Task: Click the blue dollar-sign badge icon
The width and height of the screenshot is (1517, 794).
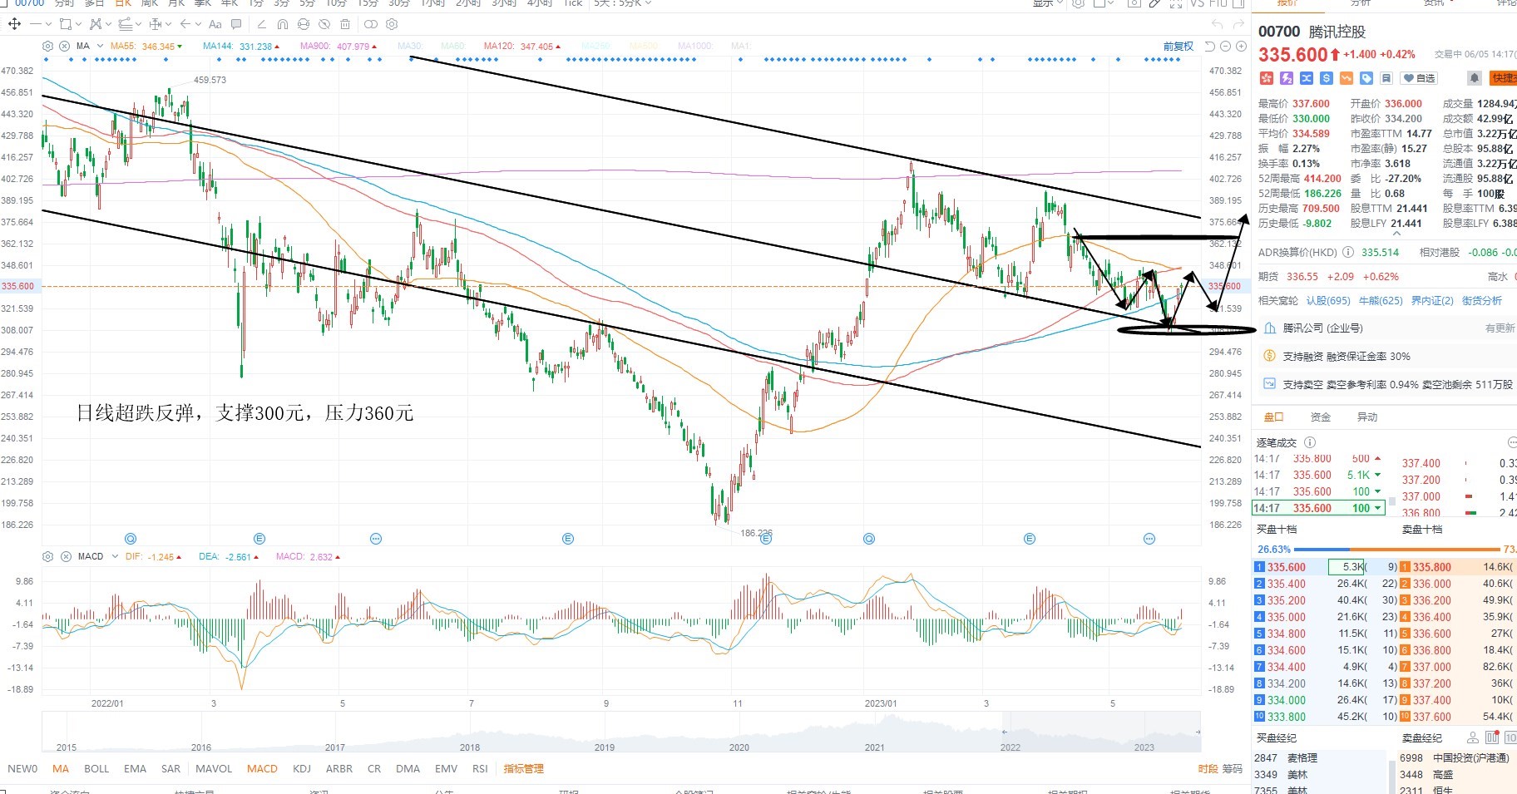Action: 1327,78
